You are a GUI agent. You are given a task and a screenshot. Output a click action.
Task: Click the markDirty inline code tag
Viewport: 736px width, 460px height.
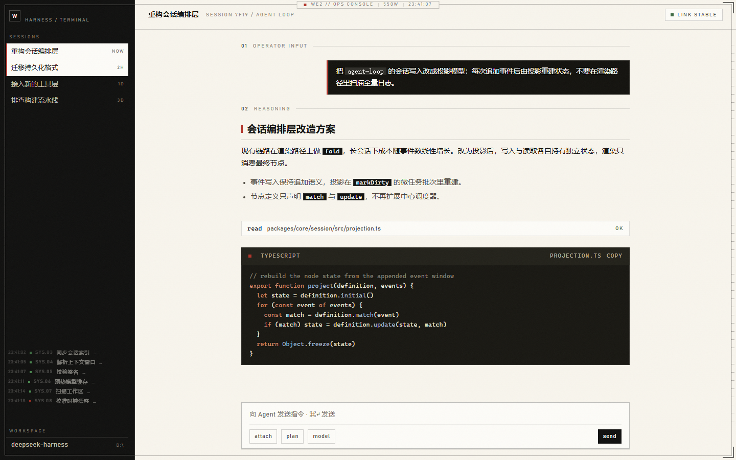[372, 182]
